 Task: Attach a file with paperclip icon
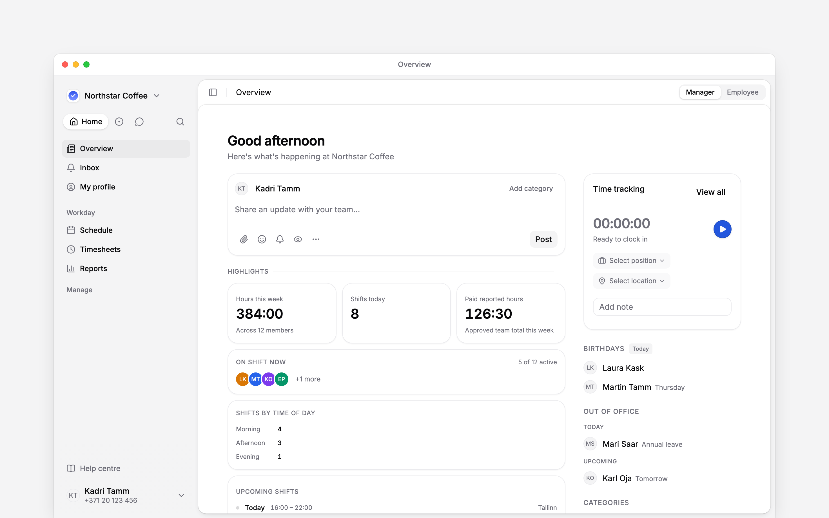[244, 239]
